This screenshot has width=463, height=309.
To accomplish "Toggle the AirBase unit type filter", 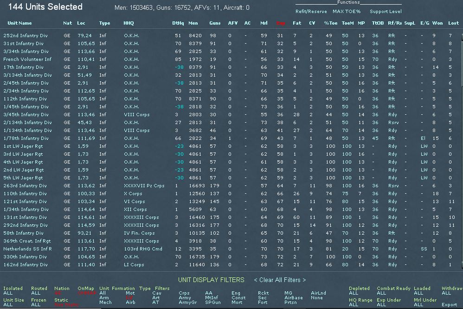I will click(x=294, y=298).
